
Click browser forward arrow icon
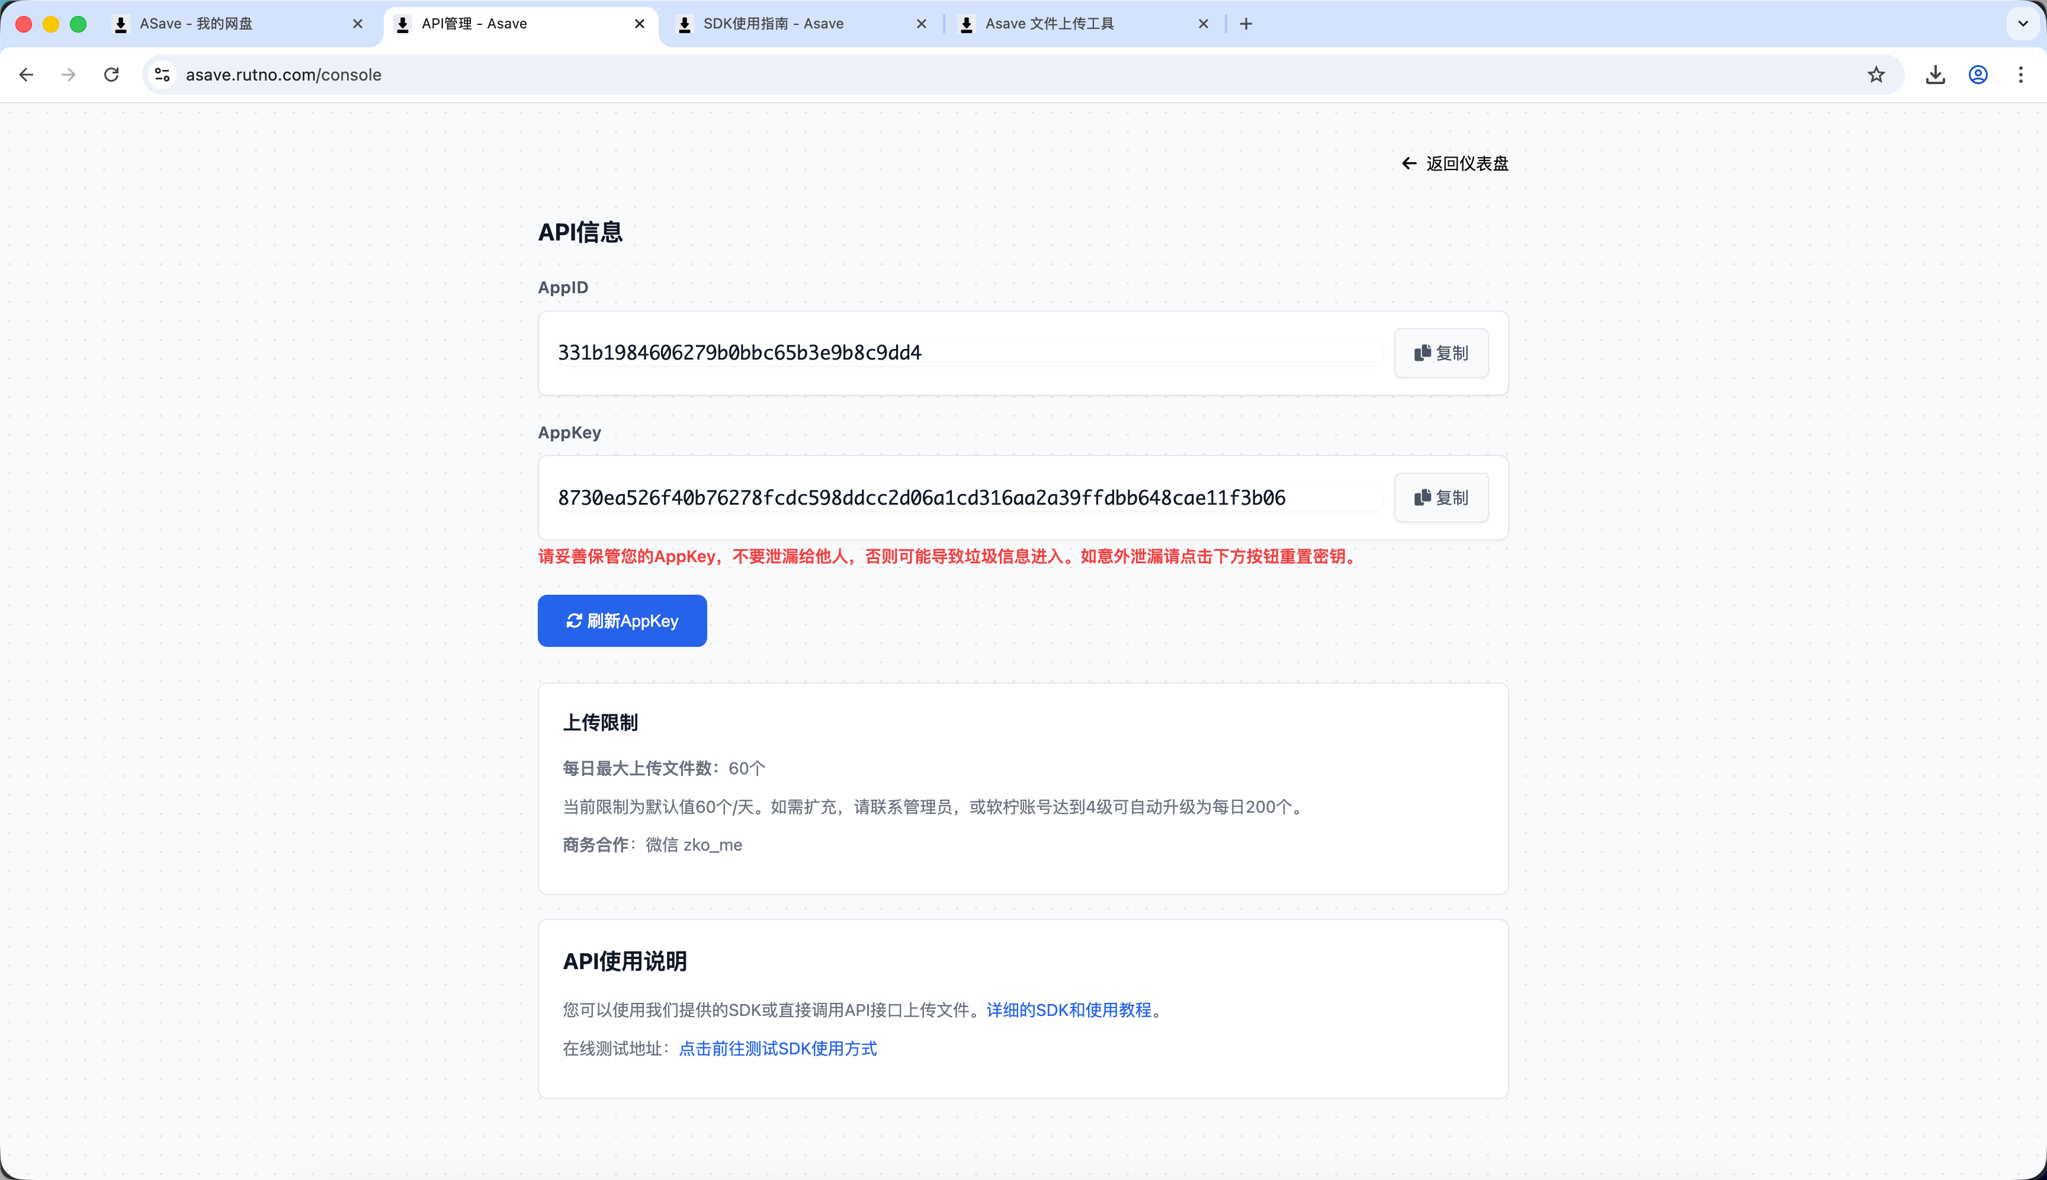pos(69,75)
